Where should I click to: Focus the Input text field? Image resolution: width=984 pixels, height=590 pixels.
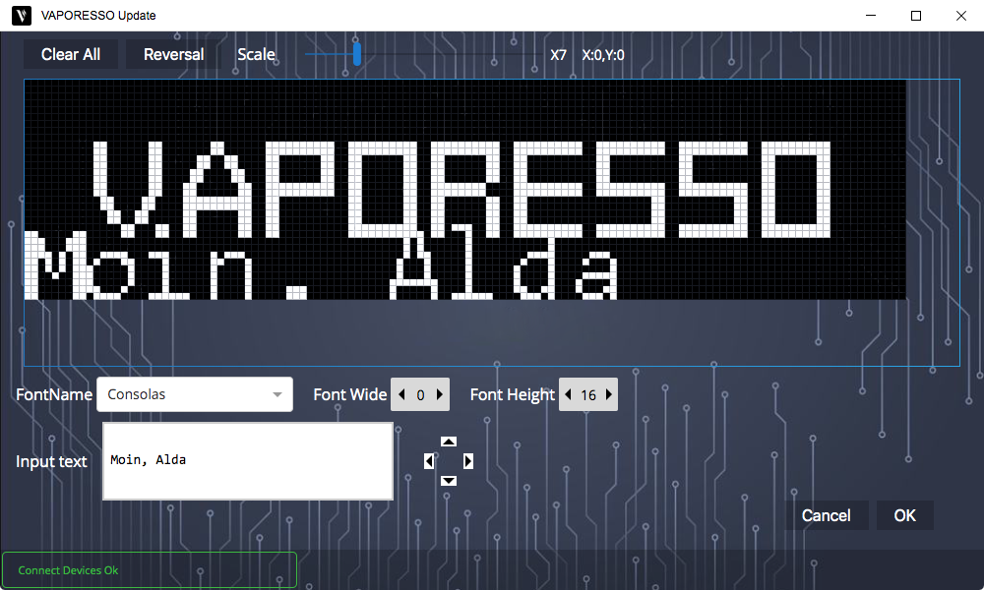pos(248,461)
